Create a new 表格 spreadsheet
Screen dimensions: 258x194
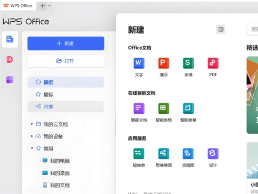coord(188,63)
